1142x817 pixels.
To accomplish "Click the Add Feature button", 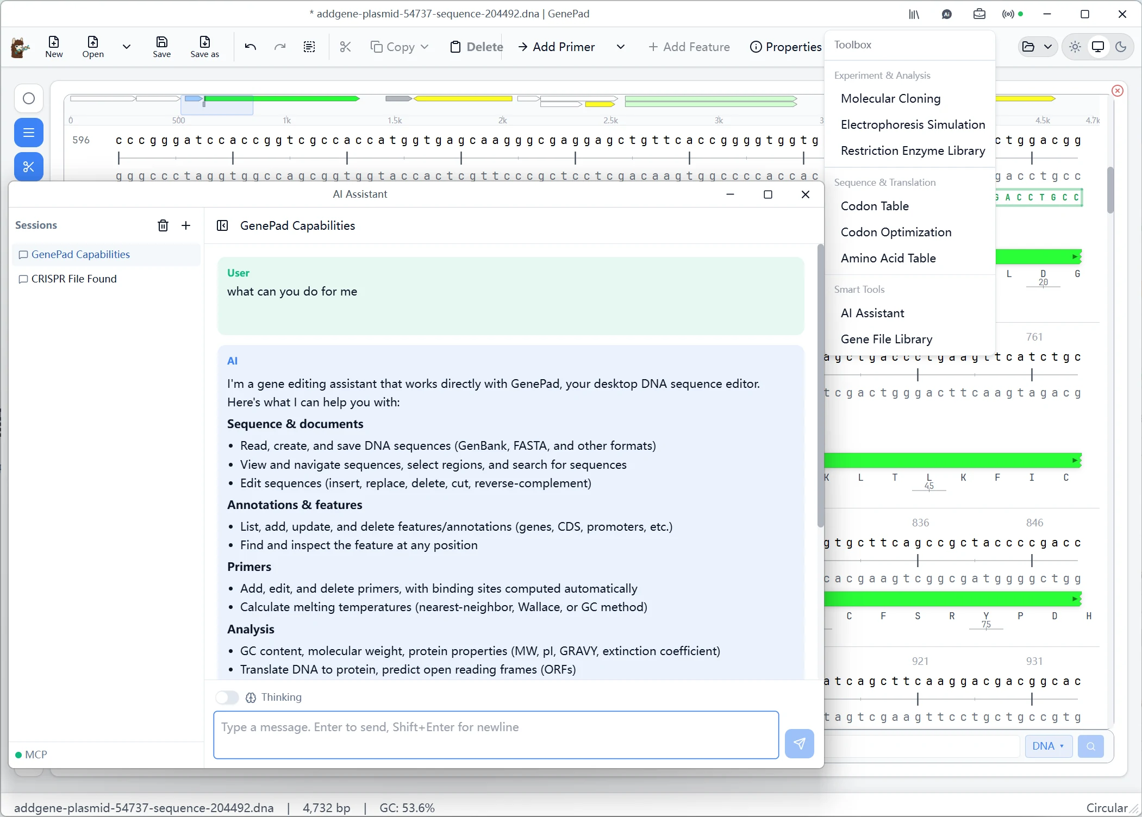I will click(x=689, y=47).
